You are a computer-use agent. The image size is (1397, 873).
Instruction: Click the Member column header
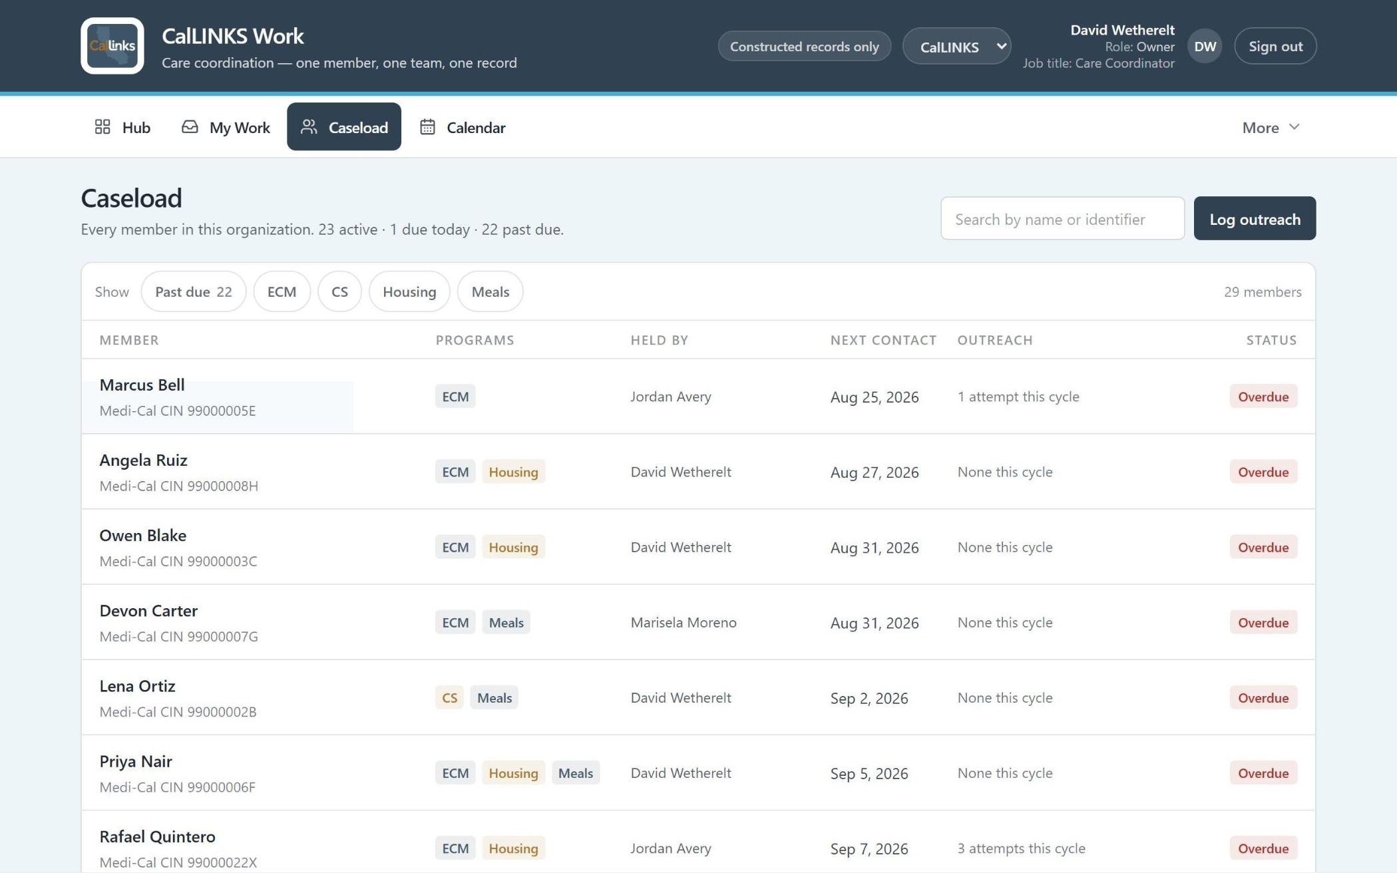tap(129, 340)
